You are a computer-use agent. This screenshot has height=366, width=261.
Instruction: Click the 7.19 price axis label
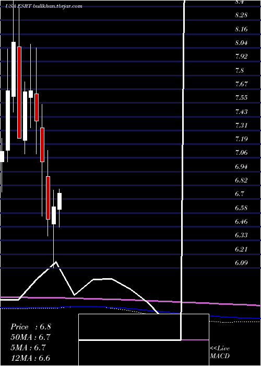pyautogui.click(x=241, y=139)
